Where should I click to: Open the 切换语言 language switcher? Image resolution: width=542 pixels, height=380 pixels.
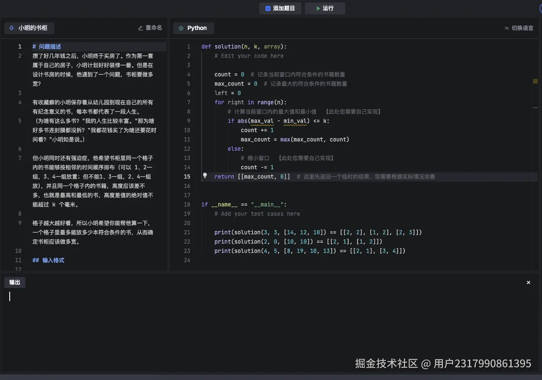click(519, 28)
